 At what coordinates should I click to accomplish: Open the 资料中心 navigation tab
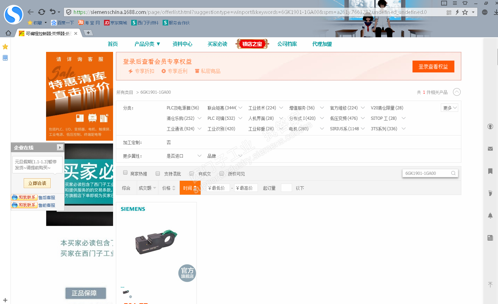point(182,44)
